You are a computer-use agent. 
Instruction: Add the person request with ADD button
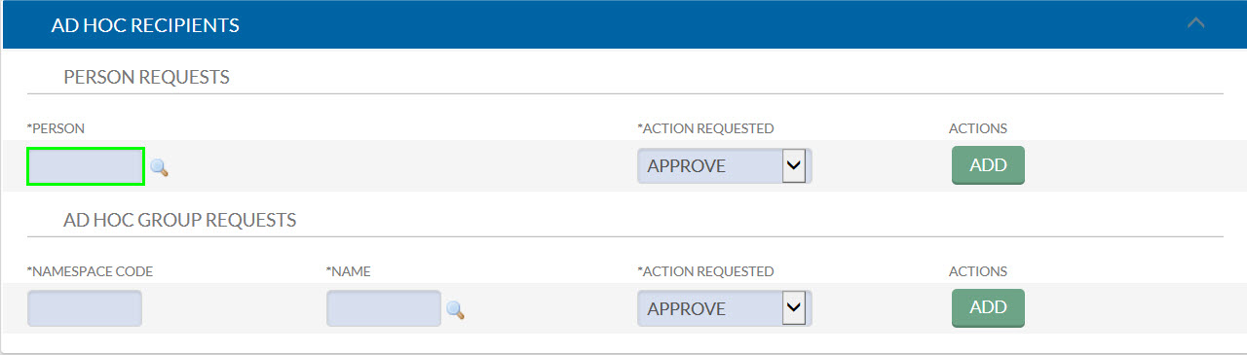coord(988,165)
